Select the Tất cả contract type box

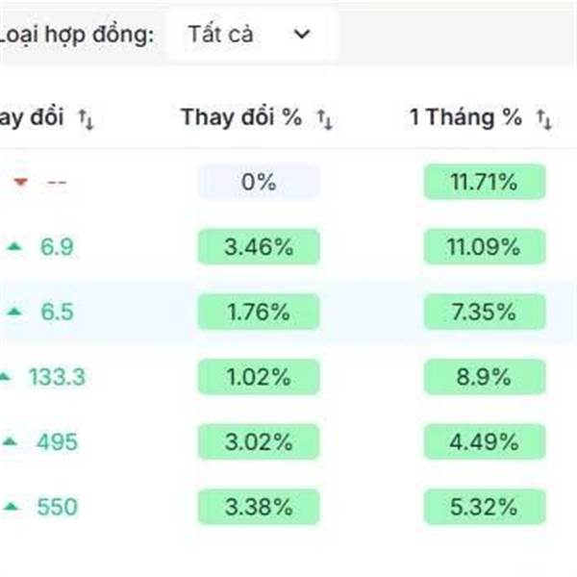(x=253, y=35)
